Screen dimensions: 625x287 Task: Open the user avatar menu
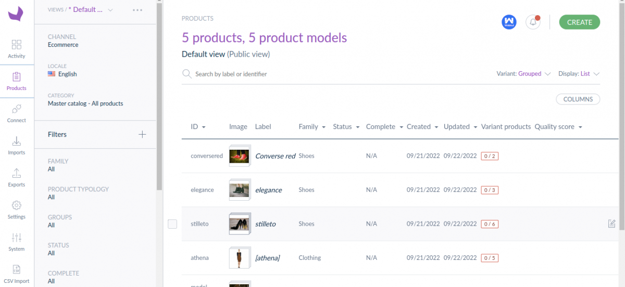click(509, 22)
